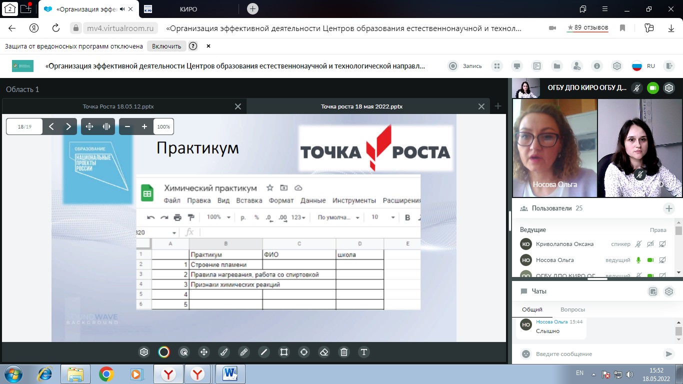Select the circle shape tool

coord(304,352)
